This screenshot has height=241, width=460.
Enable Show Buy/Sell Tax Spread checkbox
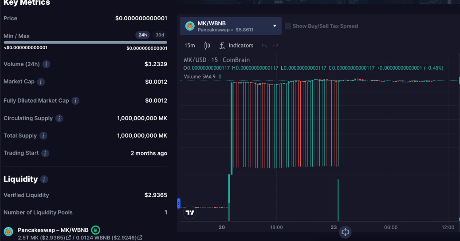pyautogui.click(x=288, y=26)
